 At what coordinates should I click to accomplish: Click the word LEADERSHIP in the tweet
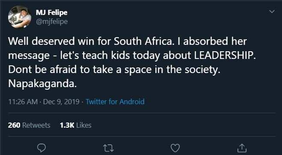coord(225,56)
